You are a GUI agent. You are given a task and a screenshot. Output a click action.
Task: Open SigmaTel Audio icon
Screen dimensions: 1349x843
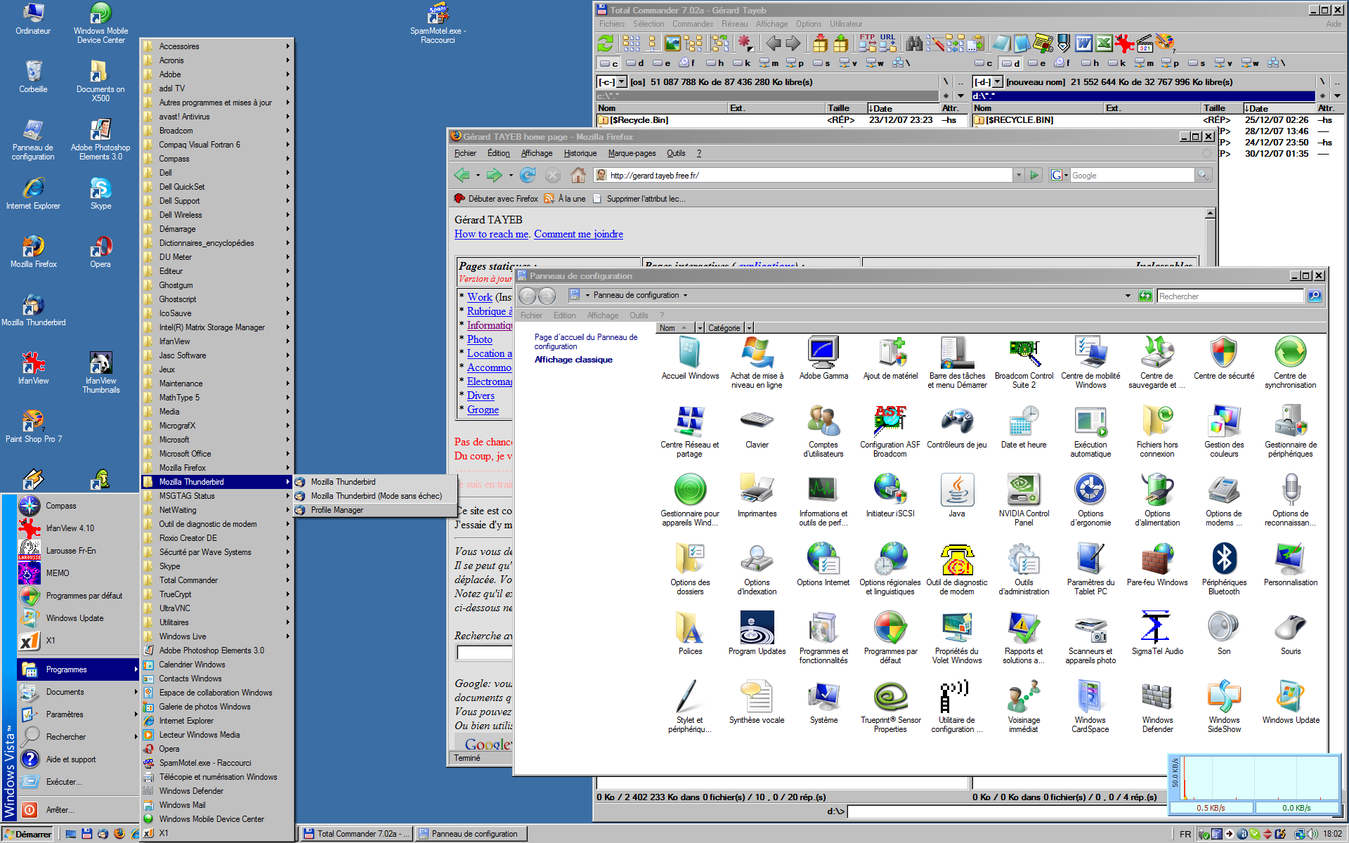pos(1156,634)
